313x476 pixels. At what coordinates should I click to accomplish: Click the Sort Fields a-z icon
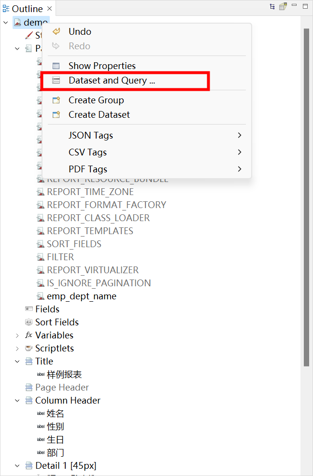[28, 322]
